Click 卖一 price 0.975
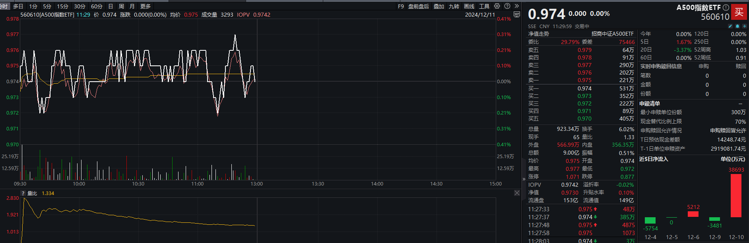The image size is (749, 243). (x=584, y=80)
